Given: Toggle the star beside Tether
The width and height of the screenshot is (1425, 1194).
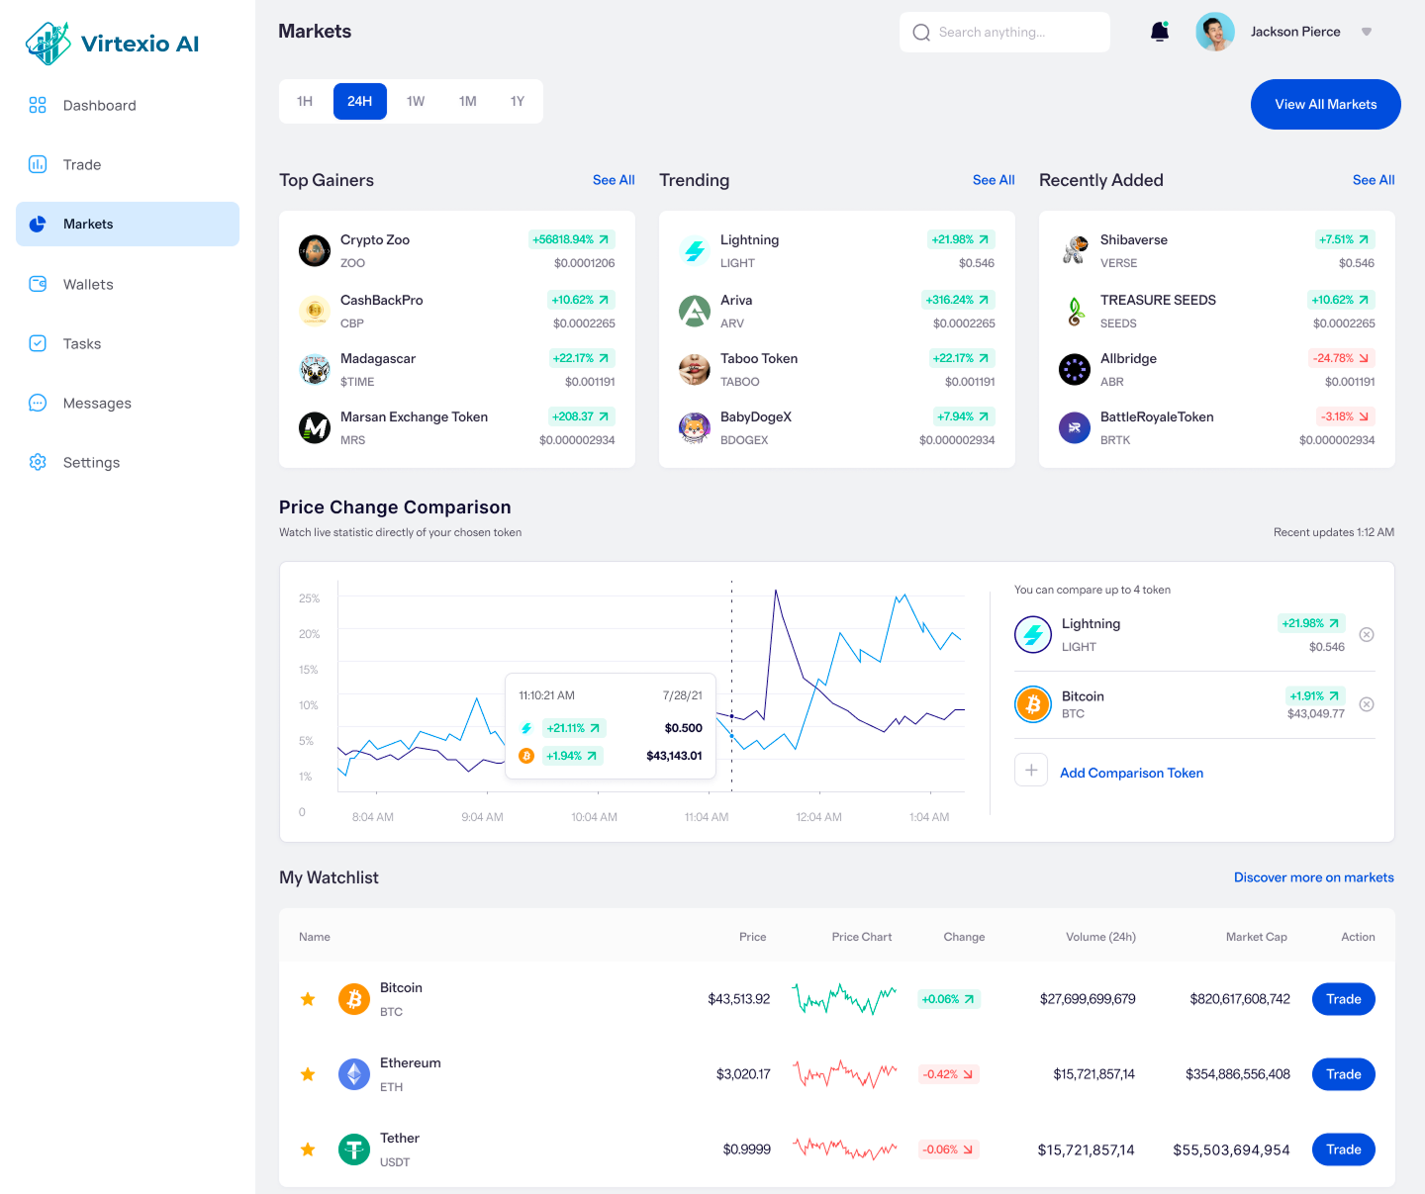Looking at the screenshot, I should point(308,1149).
